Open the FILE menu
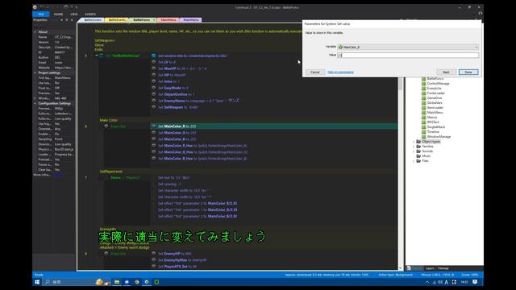The image size is (516, 290). point(41,14)
